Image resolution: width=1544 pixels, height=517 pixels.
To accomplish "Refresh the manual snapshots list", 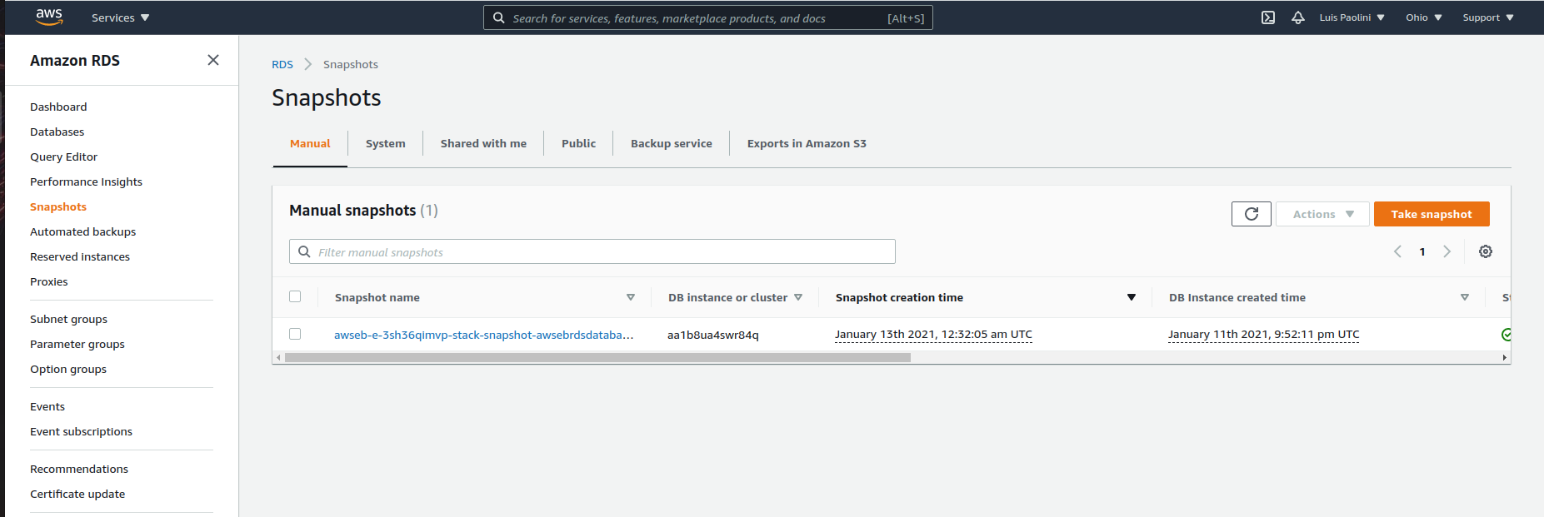I will (x=1251, y=214).
